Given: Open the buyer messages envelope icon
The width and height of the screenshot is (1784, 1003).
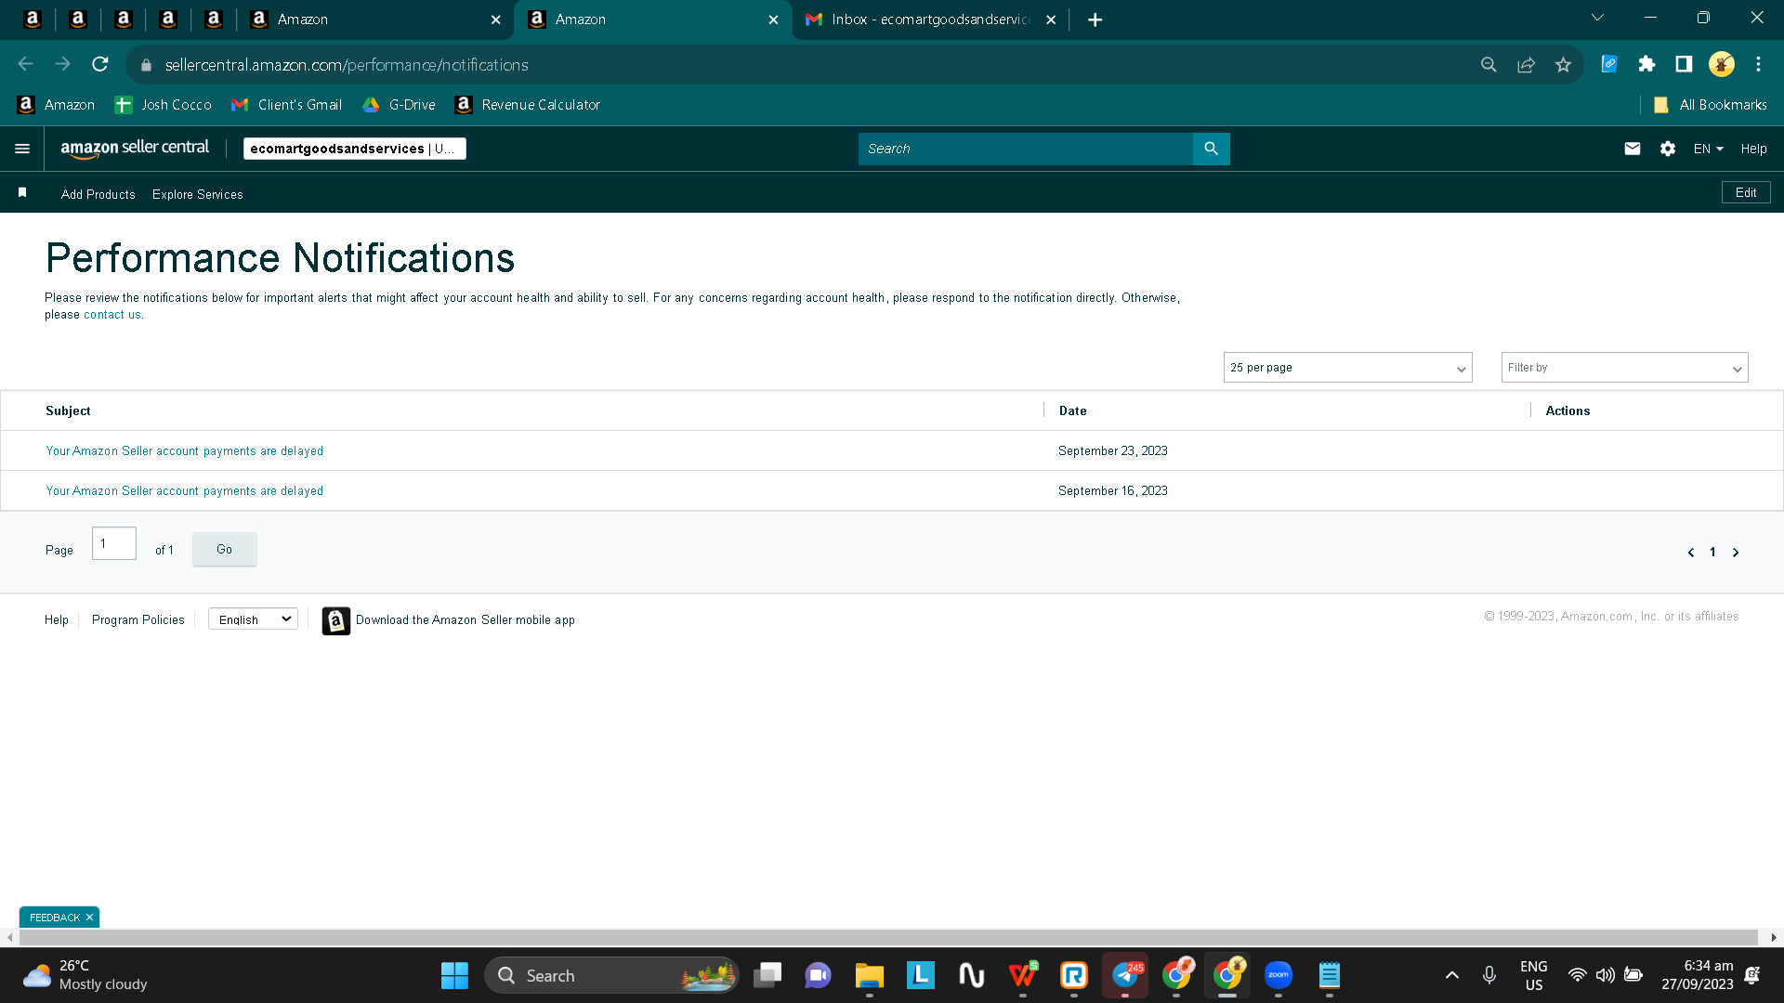Looking at the screenshot, I should coord(1633,149).
